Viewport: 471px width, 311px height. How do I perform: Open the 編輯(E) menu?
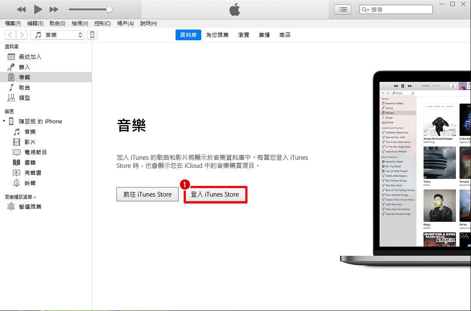[x=35, y=24]
